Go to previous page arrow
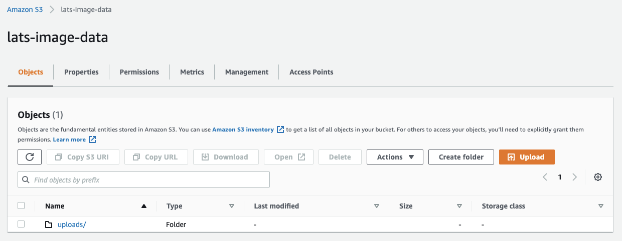The image size is (622, 241). tap(545, 177)
